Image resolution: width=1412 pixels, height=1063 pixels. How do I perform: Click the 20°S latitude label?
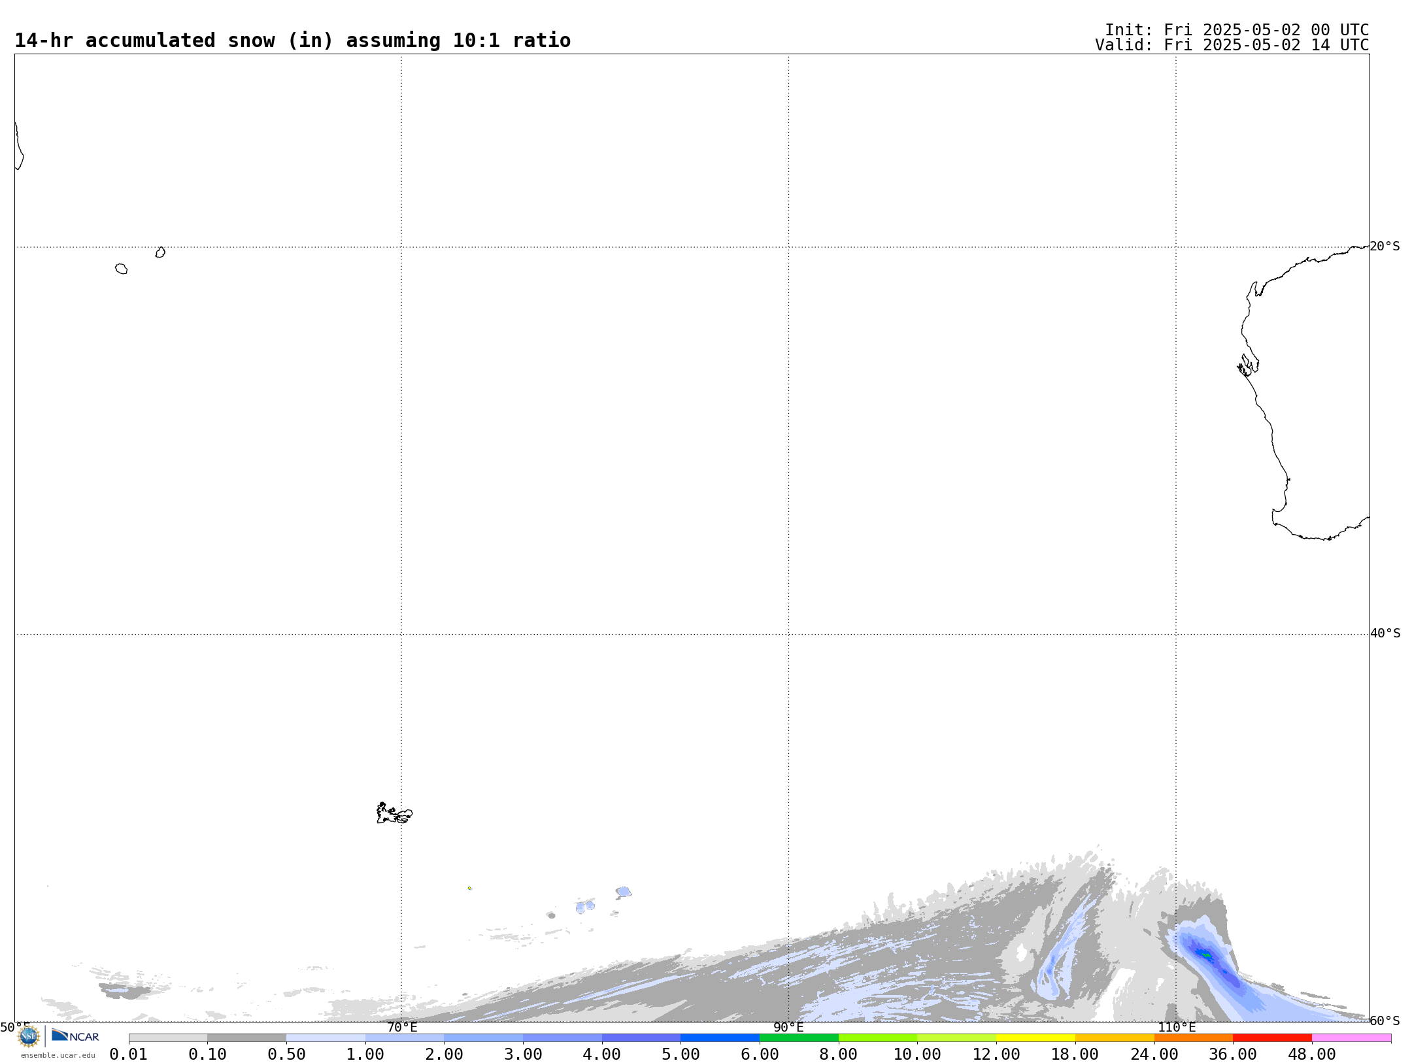coord(1385,246)
